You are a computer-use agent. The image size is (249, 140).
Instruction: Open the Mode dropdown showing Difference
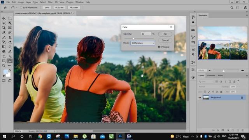click(x=143, y=43)
